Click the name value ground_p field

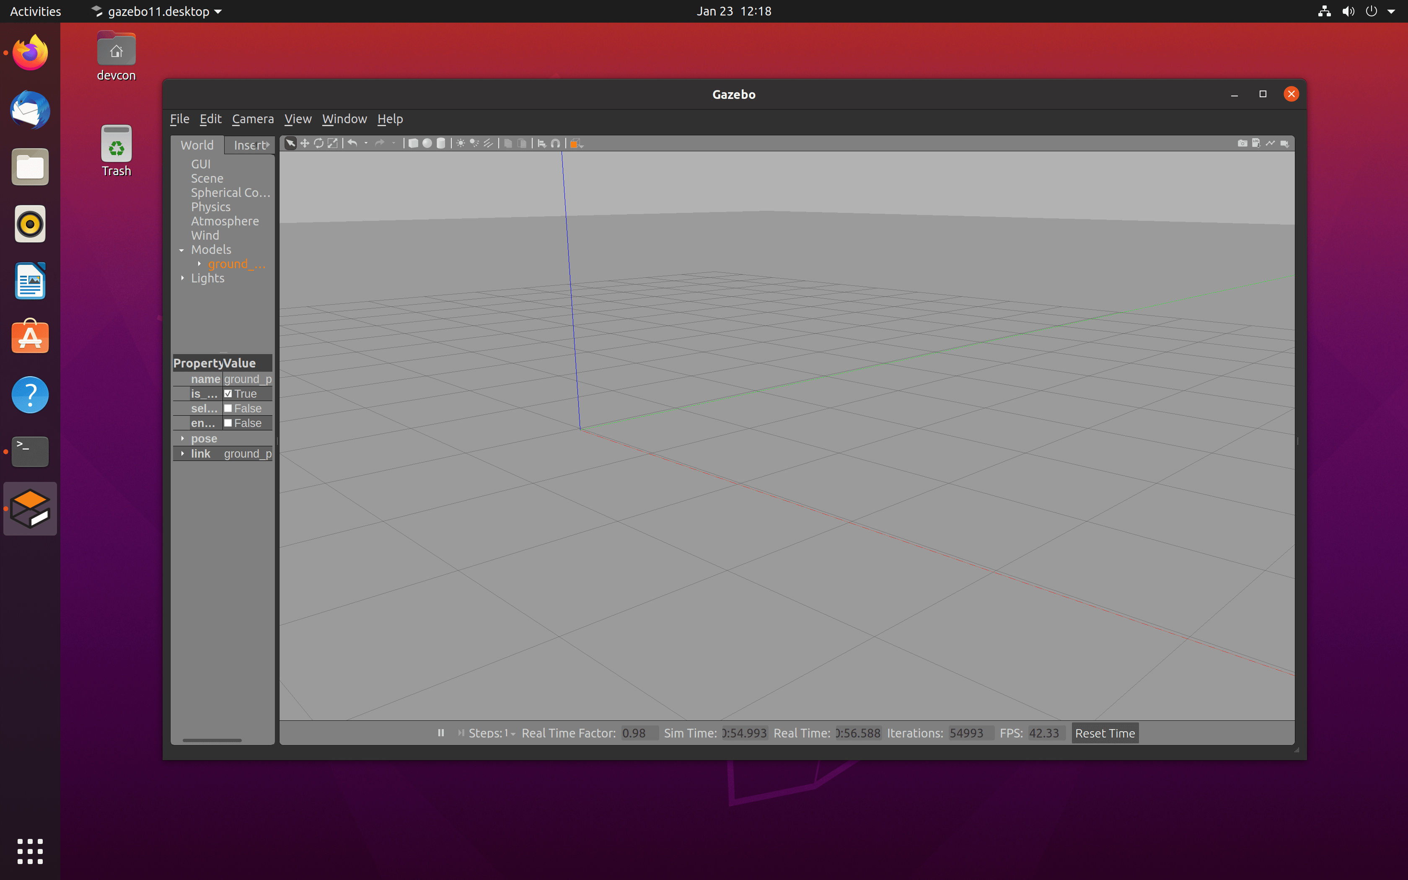[248, 379]
